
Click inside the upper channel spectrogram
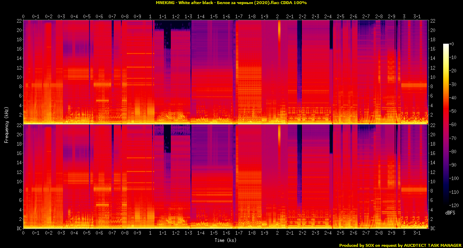(225, 72)
